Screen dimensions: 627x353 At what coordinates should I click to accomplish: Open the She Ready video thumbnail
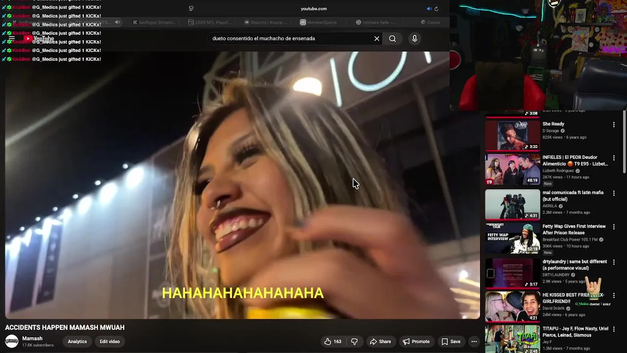(512, 135)
